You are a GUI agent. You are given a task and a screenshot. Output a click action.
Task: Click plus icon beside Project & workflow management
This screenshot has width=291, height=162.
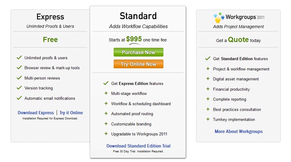(x=208, y=69)
